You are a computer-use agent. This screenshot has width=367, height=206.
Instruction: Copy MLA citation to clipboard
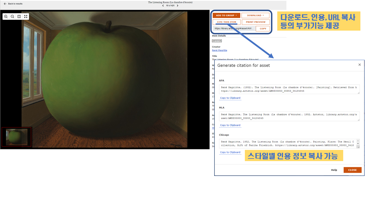click(230, 125)
